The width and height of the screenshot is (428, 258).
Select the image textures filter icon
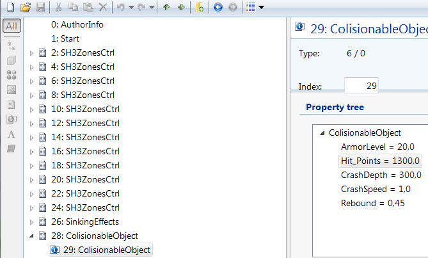(12, 90)
